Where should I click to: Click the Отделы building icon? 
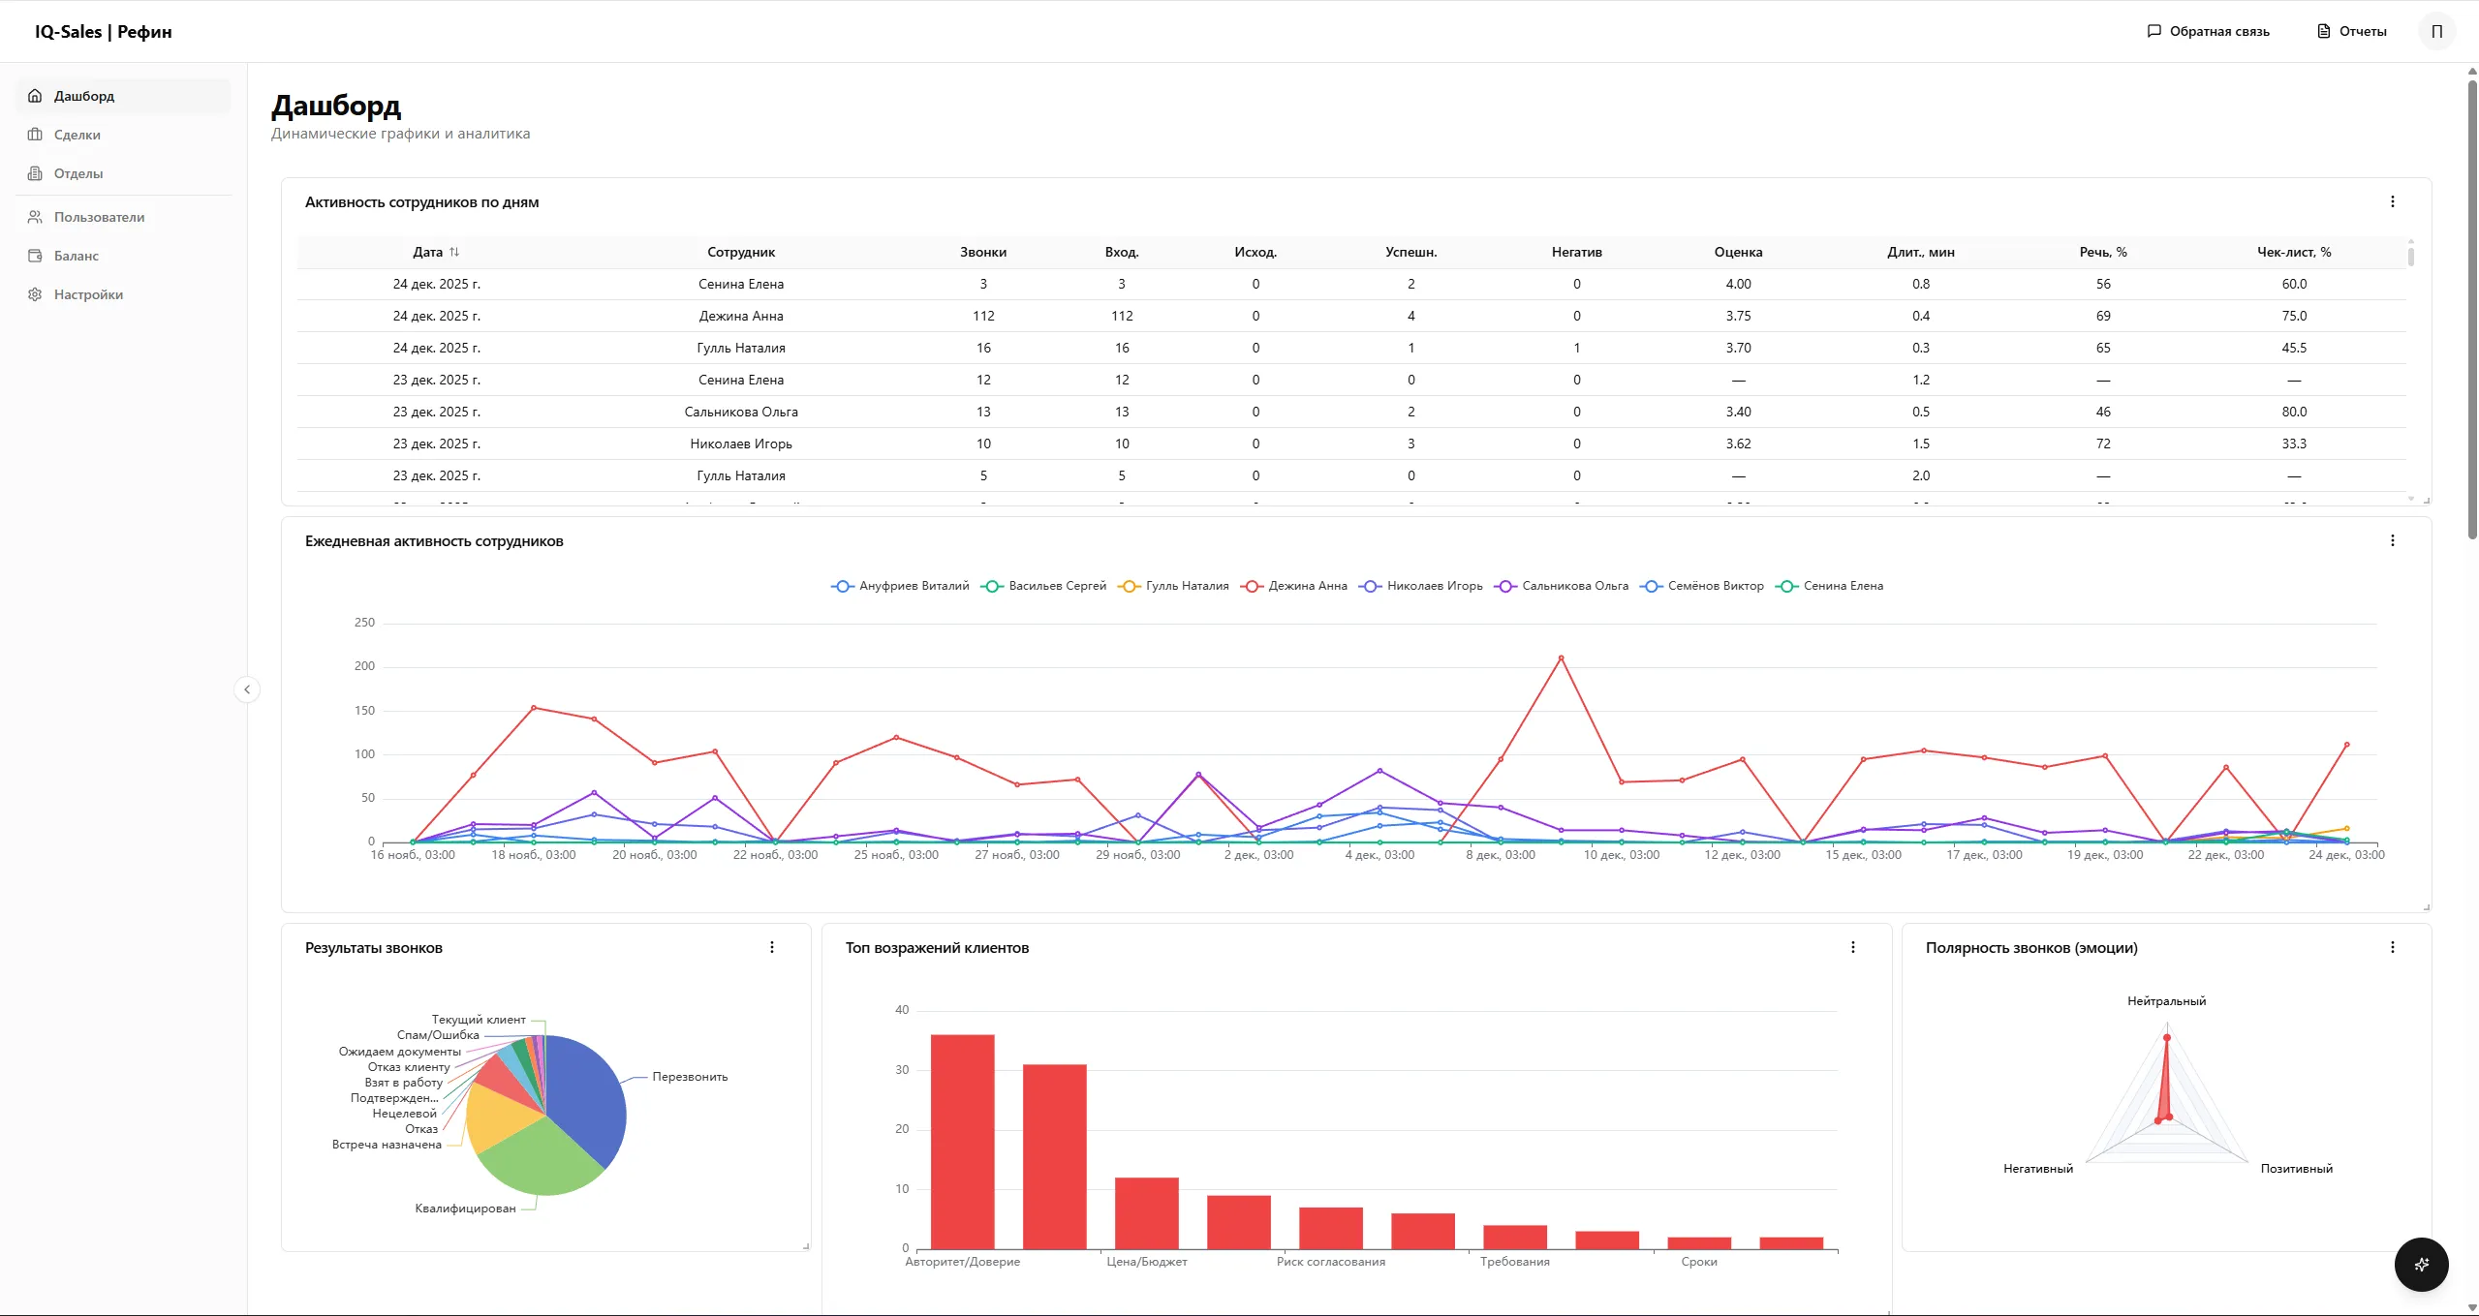coord(35,173)
